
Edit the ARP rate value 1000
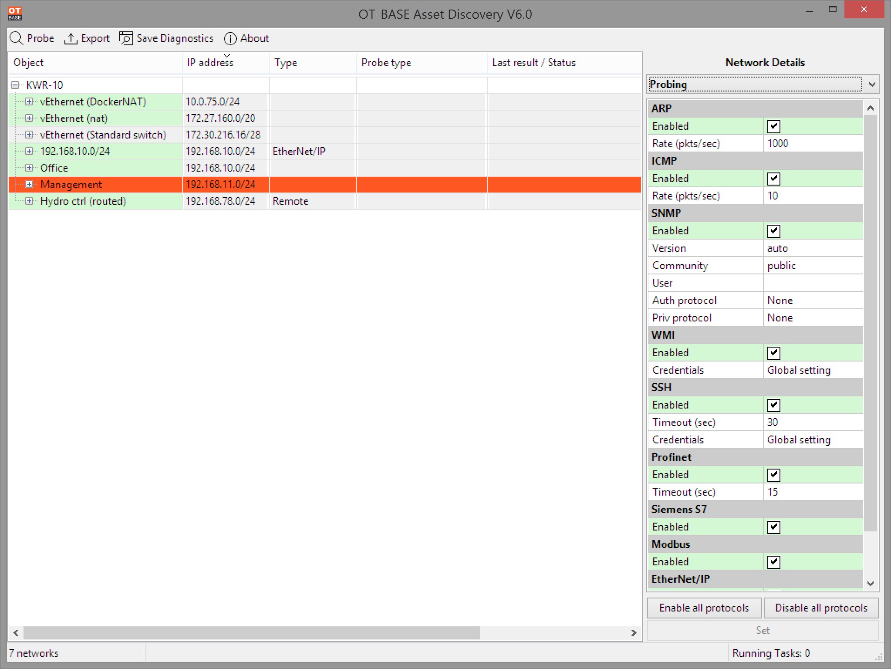[x=813, y=144]
